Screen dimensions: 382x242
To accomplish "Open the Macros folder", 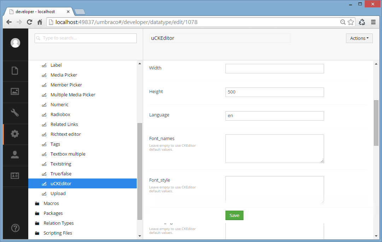I will [x=51, y=203].
